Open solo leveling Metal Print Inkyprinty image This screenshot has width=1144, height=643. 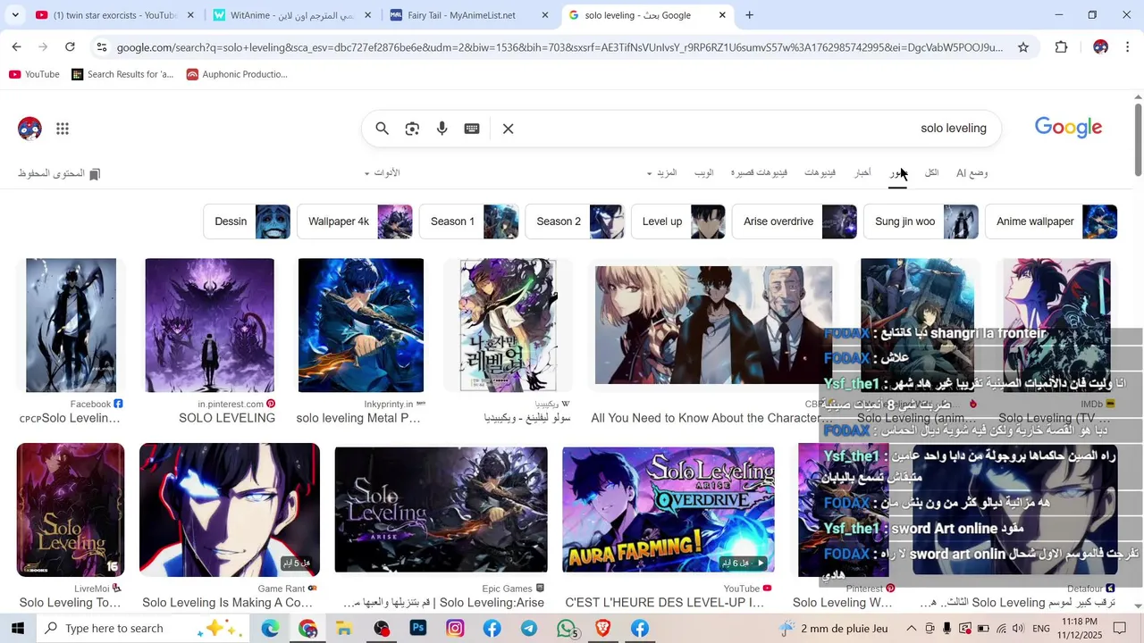[361, 325]
